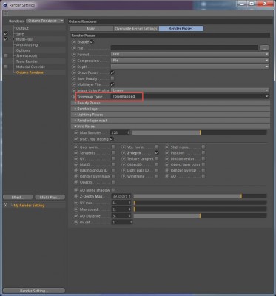276x296 pixels.
Task: Toggle the Stereoscopic checkbox in sidebar
Action: pos(6,55)
